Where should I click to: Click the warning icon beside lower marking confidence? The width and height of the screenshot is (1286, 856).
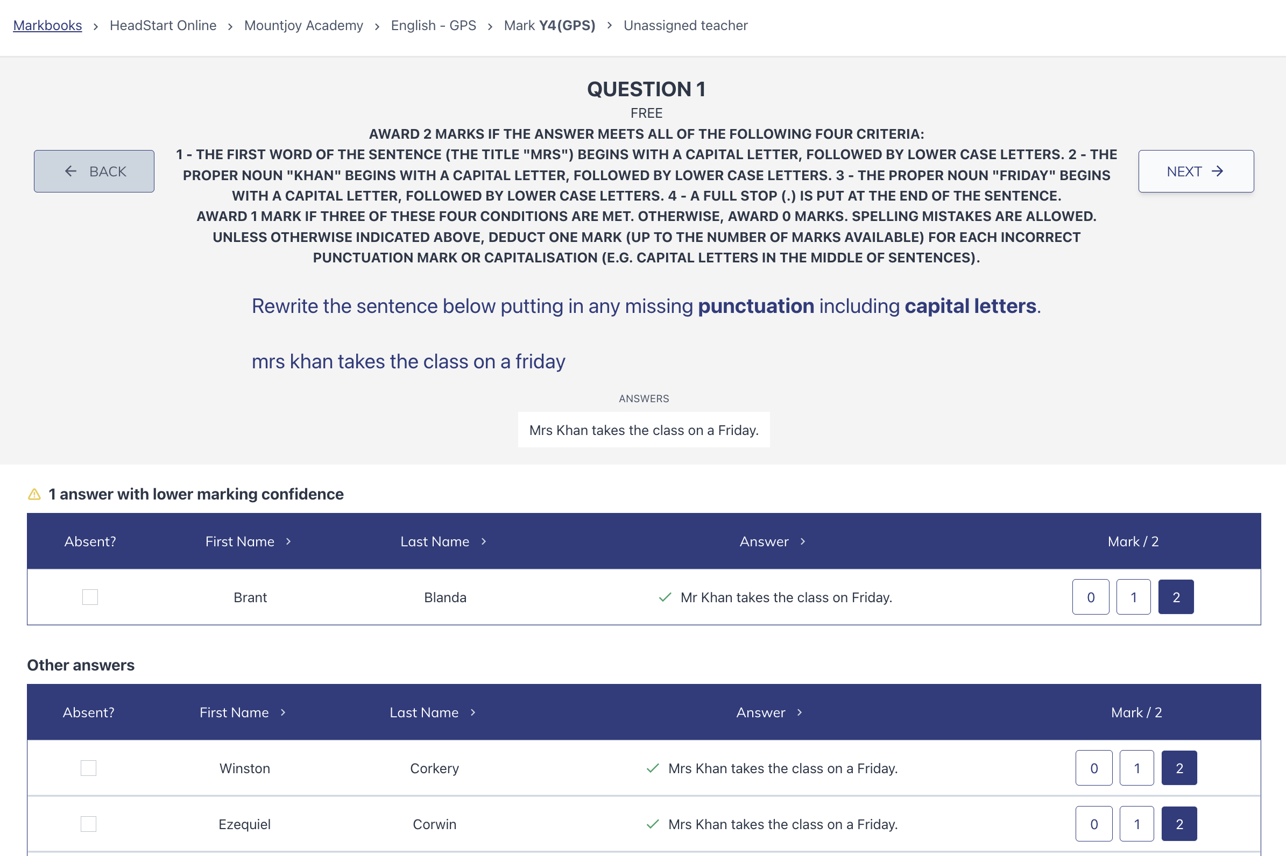[34, 494]
